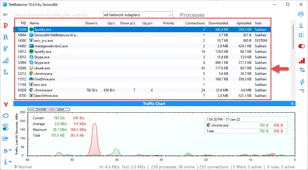Image resolution: width=308 pixels, height=170 pixels.
Task: Sort by the Priority column header
Action: click(169, 23)
